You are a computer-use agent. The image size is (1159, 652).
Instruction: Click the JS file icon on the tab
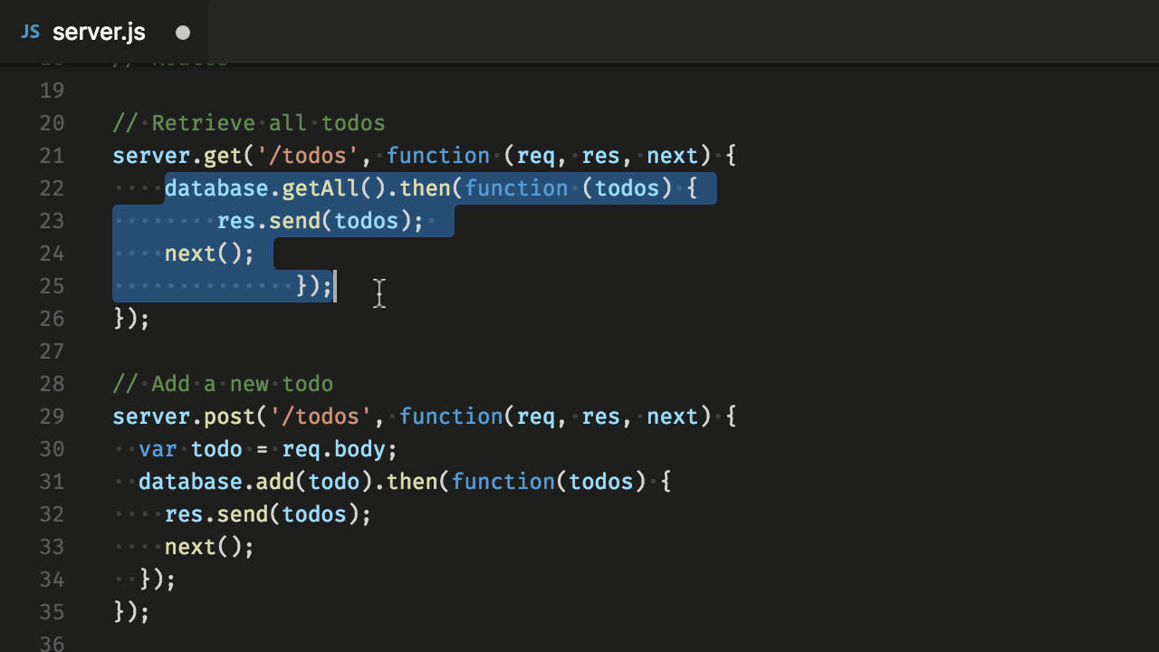(30, 33)
